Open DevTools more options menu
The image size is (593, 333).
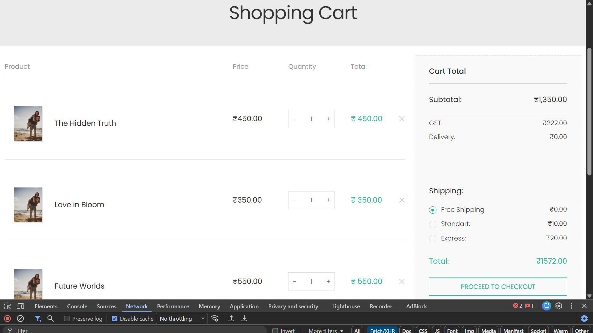click(x=572, y=306)
